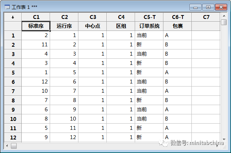Select row header 1
The height and width of the screenshot is (153, 231).
pos(13,35)
